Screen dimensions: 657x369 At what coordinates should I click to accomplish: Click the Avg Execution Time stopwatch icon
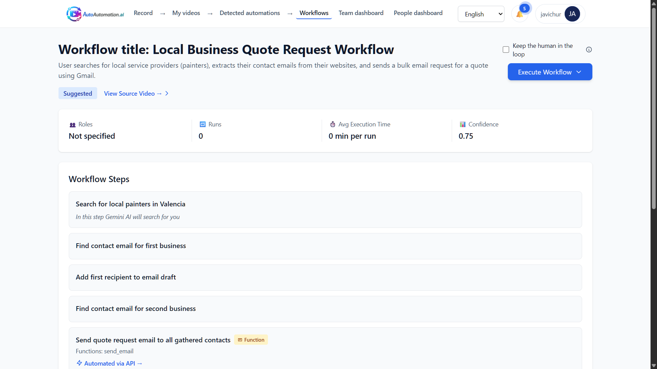point(333,124)
